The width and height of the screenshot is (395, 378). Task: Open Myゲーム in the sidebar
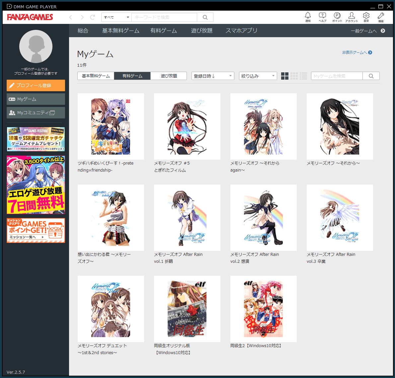point(36,99)
